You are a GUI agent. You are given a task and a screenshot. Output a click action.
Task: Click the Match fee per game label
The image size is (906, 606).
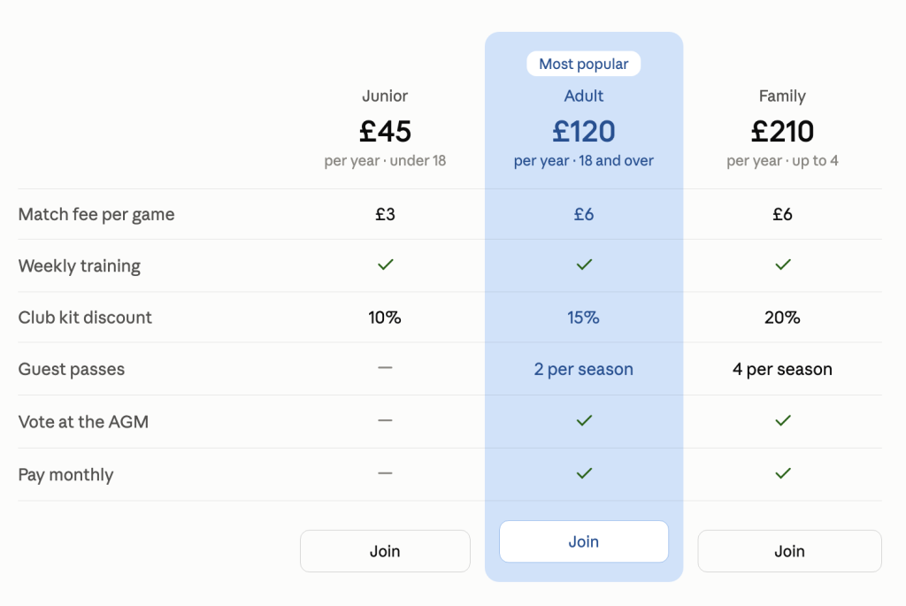tap(96, 214)
